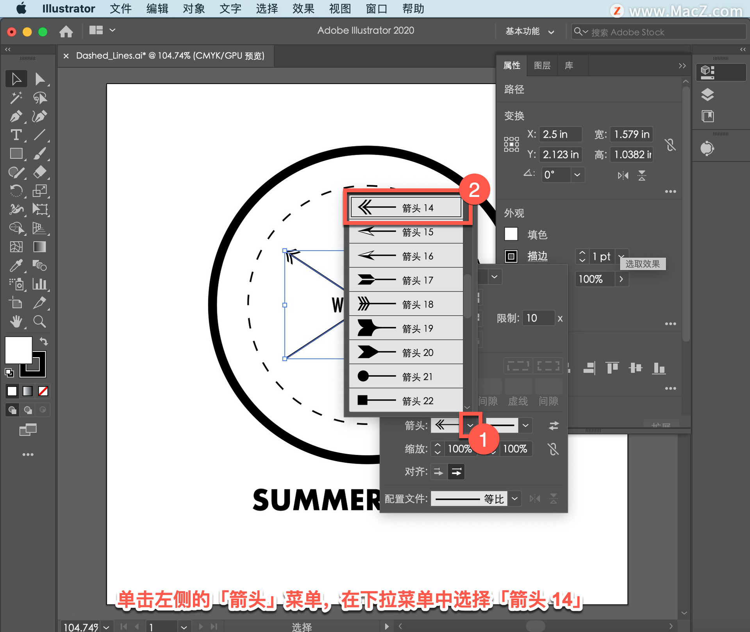Image resolution: width=750 pixels, height=632 pixels.
Task: Open the 效果 menu
Action: point(303,9)
